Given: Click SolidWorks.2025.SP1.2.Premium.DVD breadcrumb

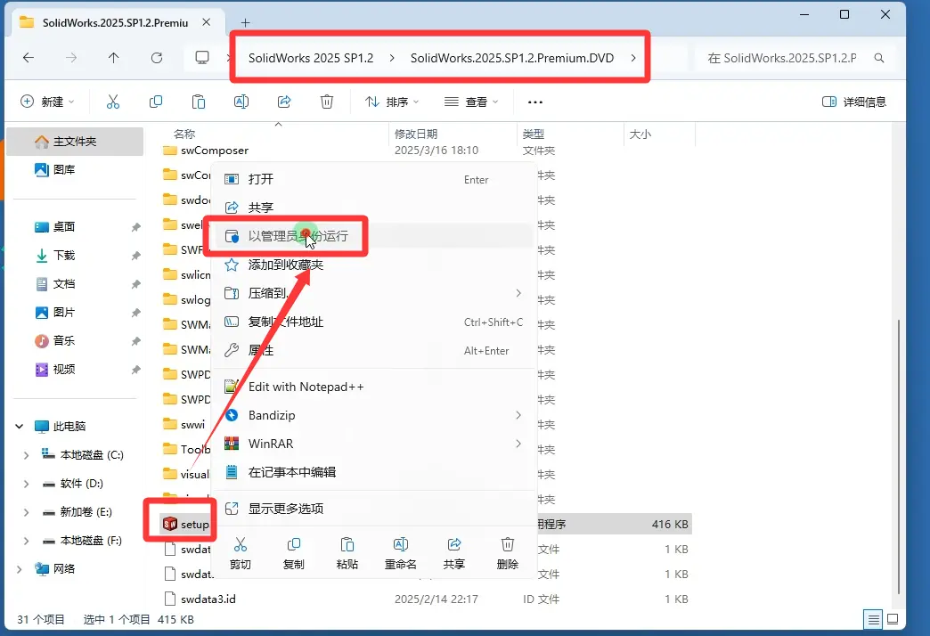Looking at the screenshot, I should pyautogui.click(x=512, y=58).
